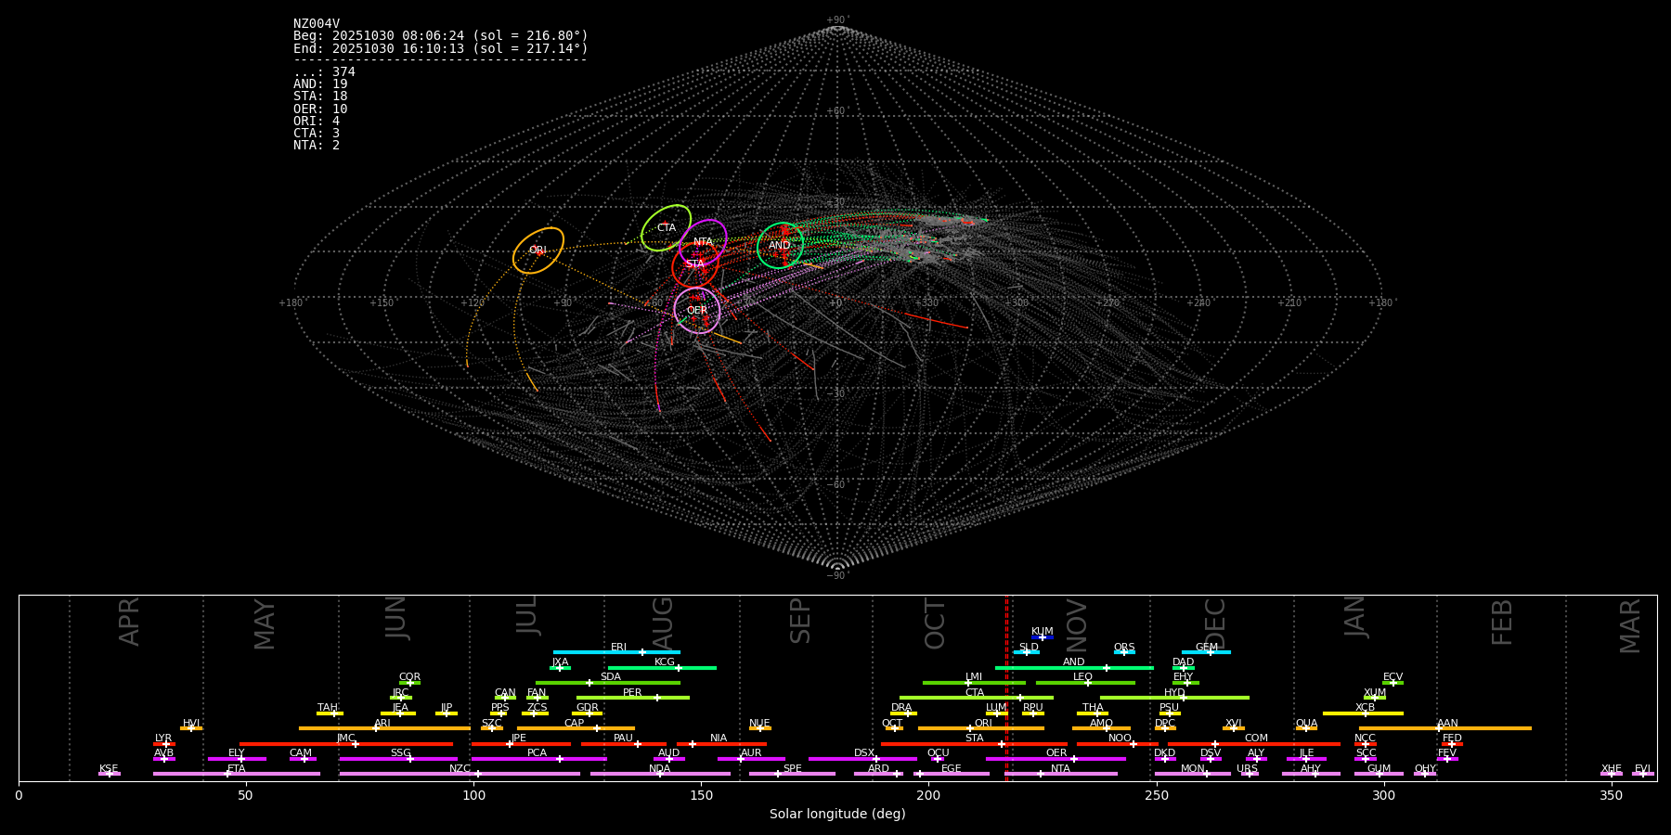Click the NTA radiant ellipse on sky map
Screen dimensions: 1671x835
(703, 242)
